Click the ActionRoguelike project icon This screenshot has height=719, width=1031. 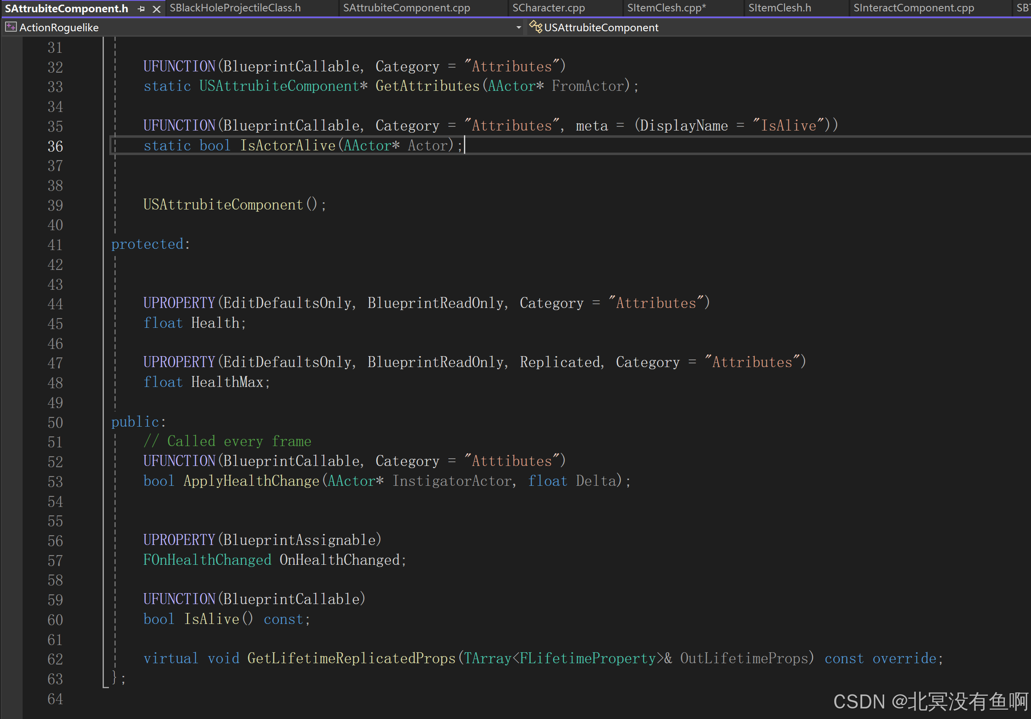pyautogui.click(x=10, y=27)
